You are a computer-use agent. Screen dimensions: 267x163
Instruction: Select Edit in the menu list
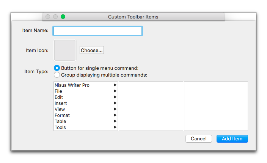click(86, 97)
